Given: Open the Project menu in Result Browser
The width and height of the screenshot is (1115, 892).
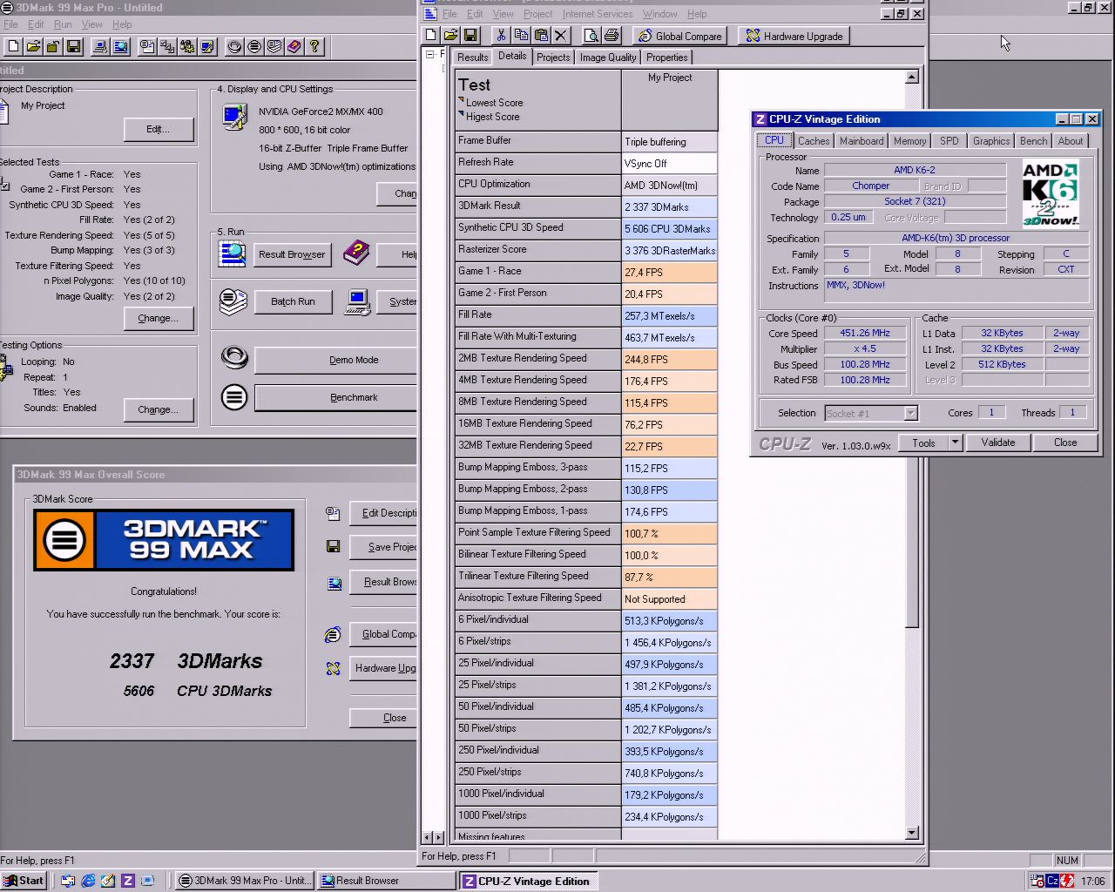Looking at the screenshot, I should [x=537, y=14].
